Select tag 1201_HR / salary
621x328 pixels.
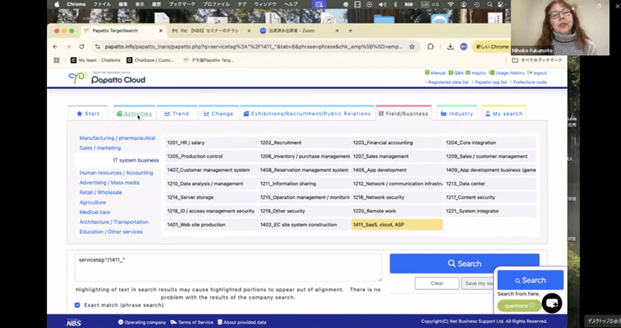211,143
